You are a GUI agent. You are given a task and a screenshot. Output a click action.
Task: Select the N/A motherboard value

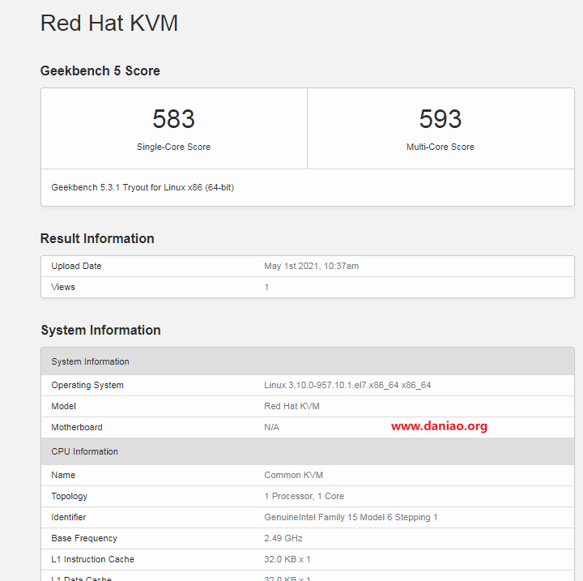(271, 427)
